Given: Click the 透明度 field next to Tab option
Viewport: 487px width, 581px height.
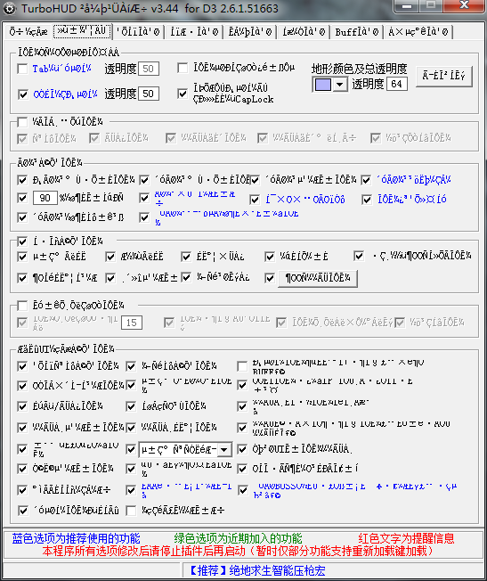Looking at the screenshot, I should click(149, 69).
